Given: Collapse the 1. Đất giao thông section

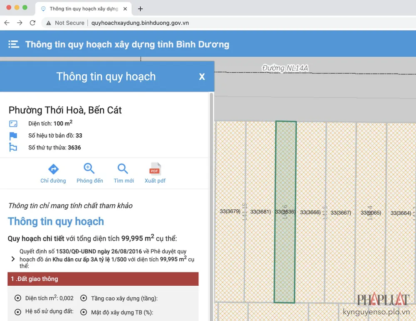Looking at the screenshot, I should tap(103, 279).
